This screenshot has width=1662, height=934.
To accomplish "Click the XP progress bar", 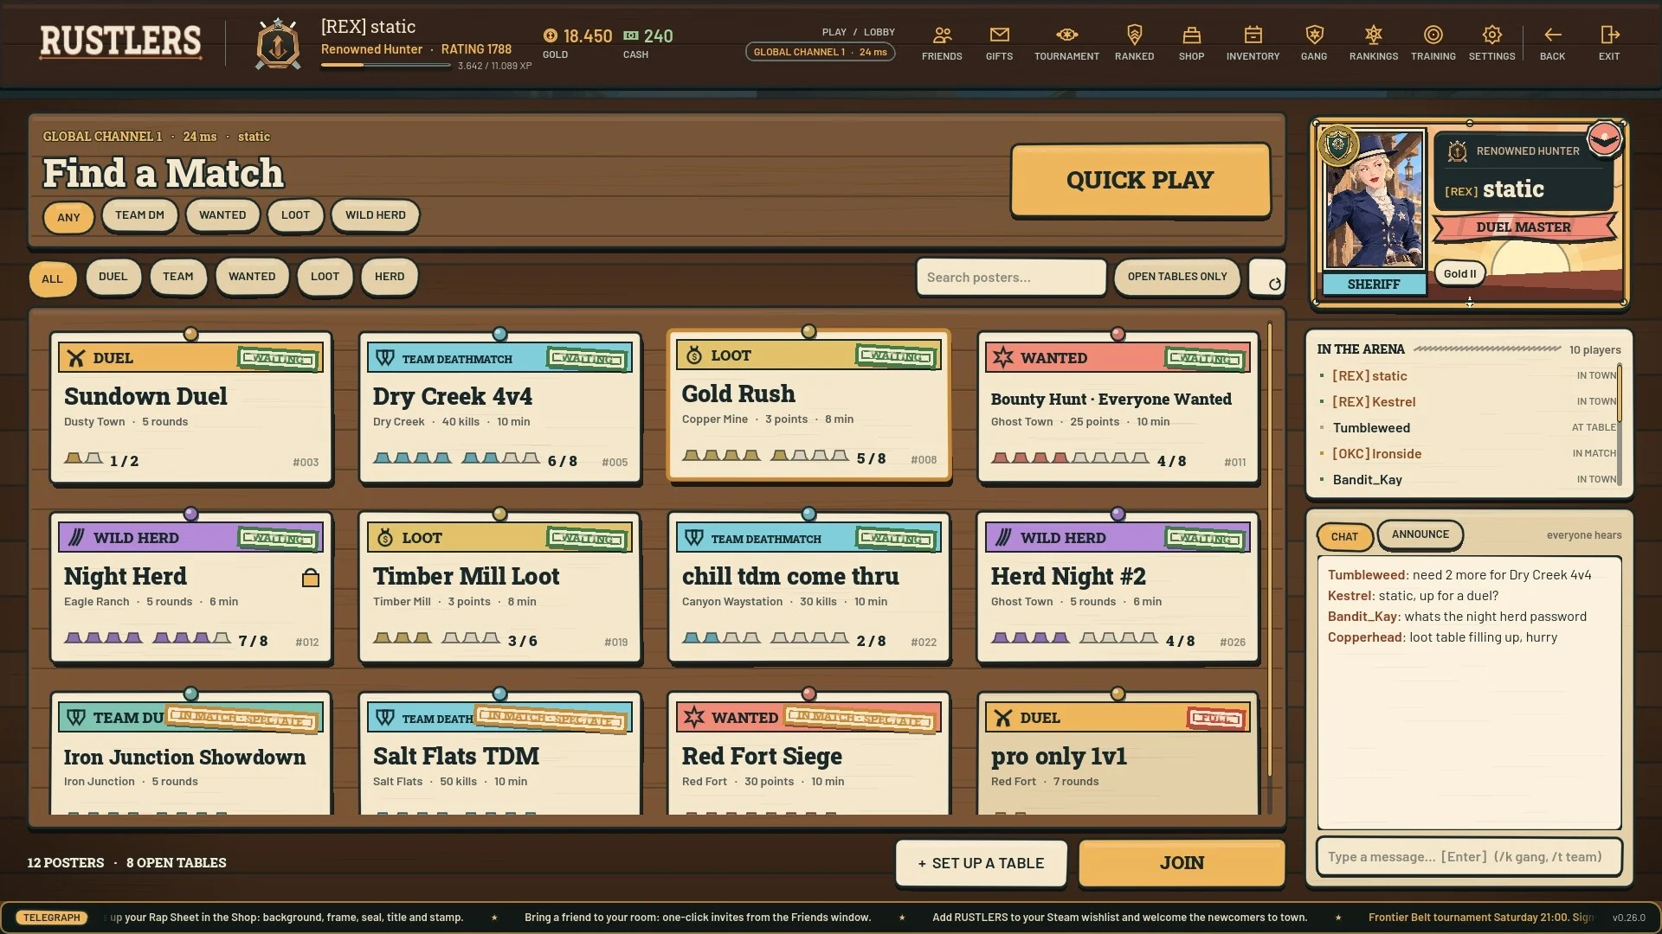I will click(x=385, y=66).
